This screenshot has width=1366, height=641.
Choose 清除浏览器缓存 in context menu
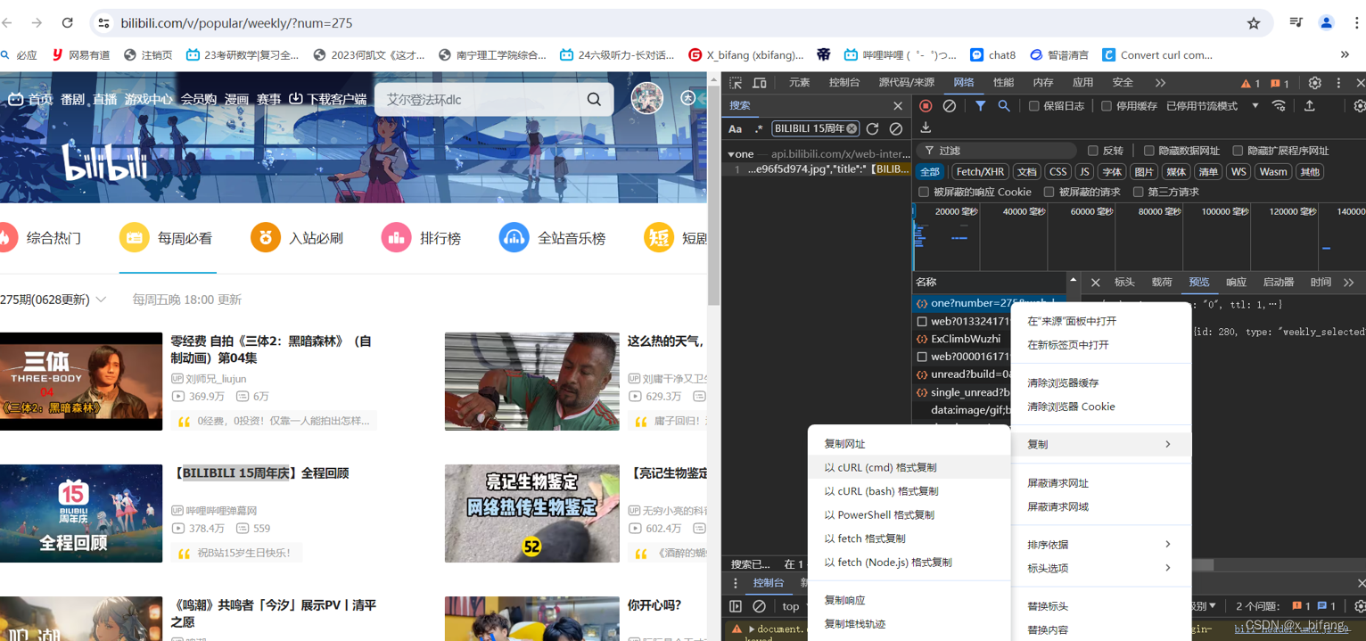click(1101, 382)
